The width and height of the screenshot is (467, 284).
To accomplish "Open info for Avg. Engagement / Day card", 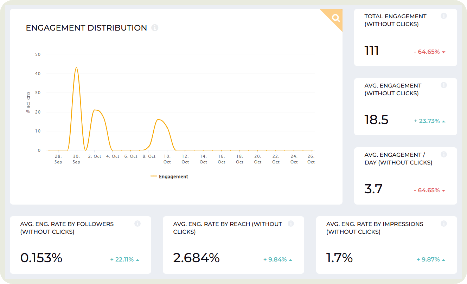I will pos(444,154).
